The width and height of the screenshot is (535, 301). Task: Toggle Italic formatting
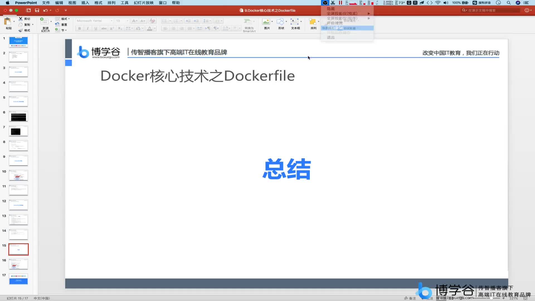coord(88,28)
